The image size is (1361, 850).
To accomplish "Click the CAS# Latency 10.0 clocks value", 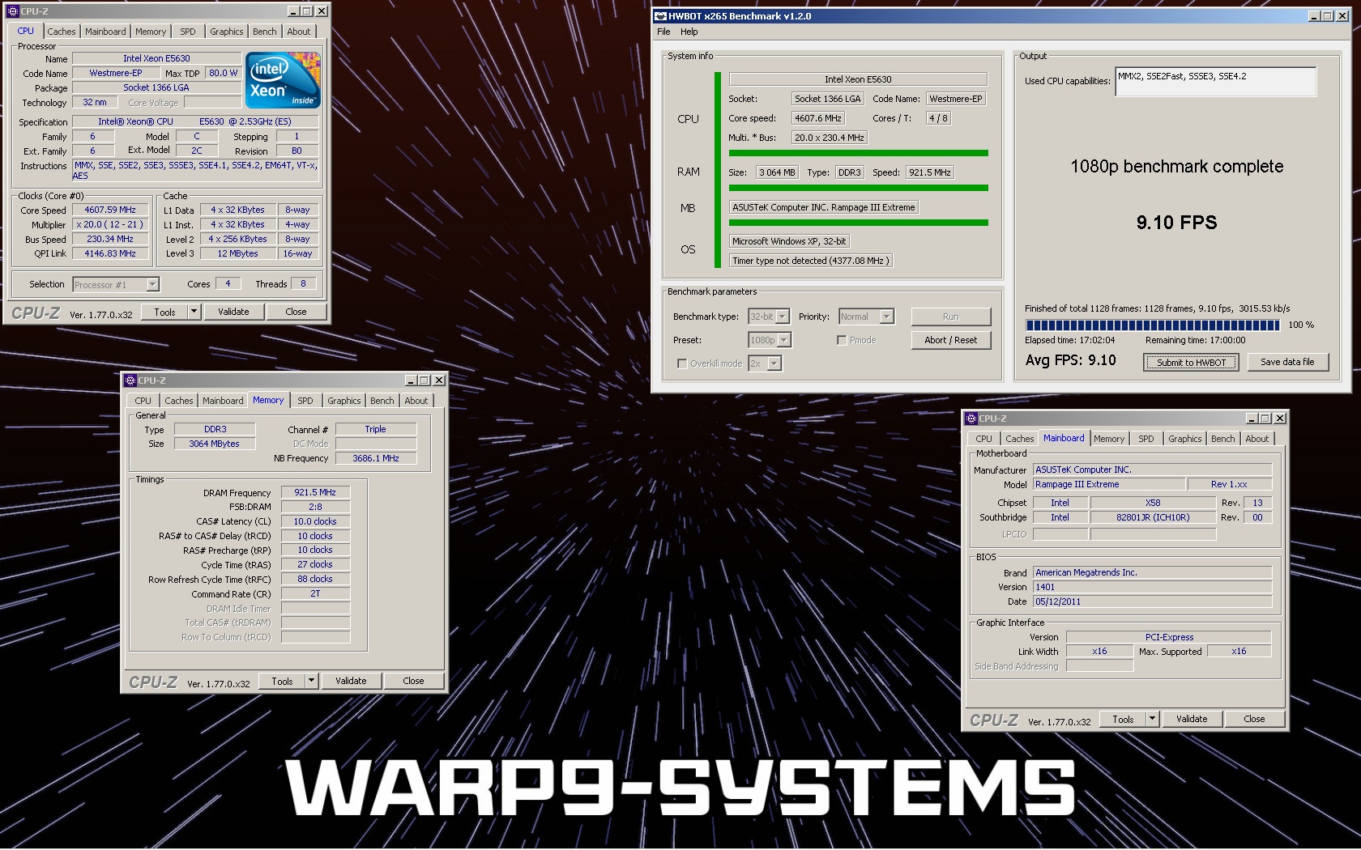I will point(315,521).
